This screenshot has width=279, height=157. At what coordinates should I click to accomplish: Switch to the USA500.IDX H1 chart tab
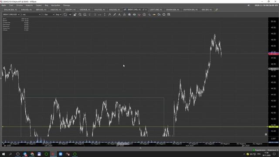pos(173,10)
